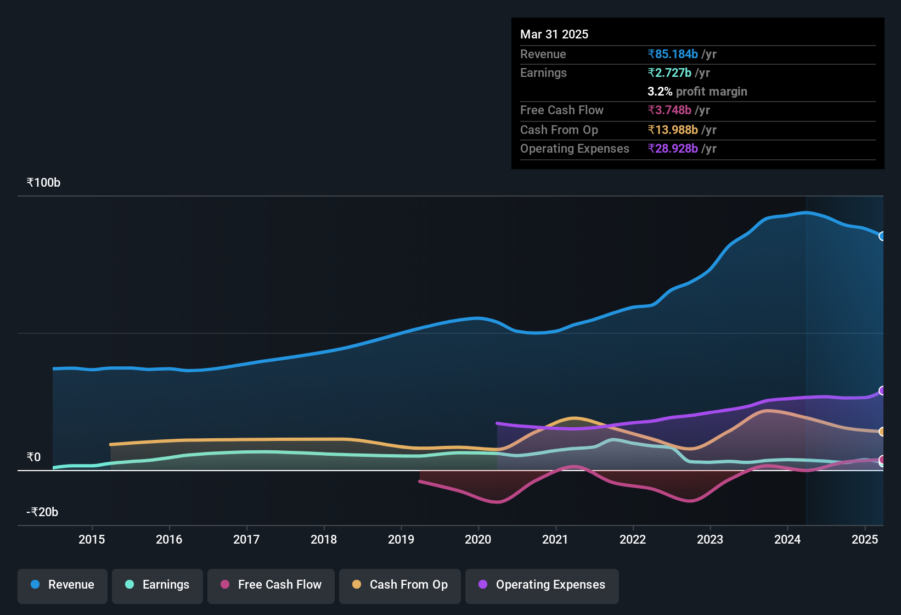Click the pink Free Cash Flow legend dot
This screenshot has width=901, height=615.
pos(224,585)
